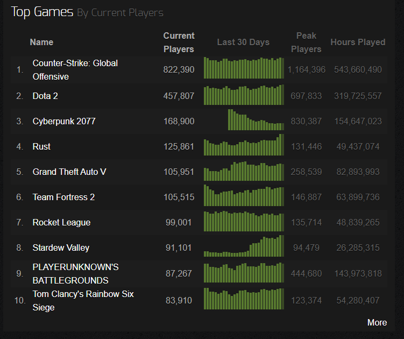Open the Dota 2 game page

45,96
